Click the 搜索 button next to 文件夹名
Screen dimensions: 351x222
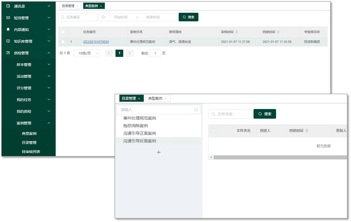265,114
